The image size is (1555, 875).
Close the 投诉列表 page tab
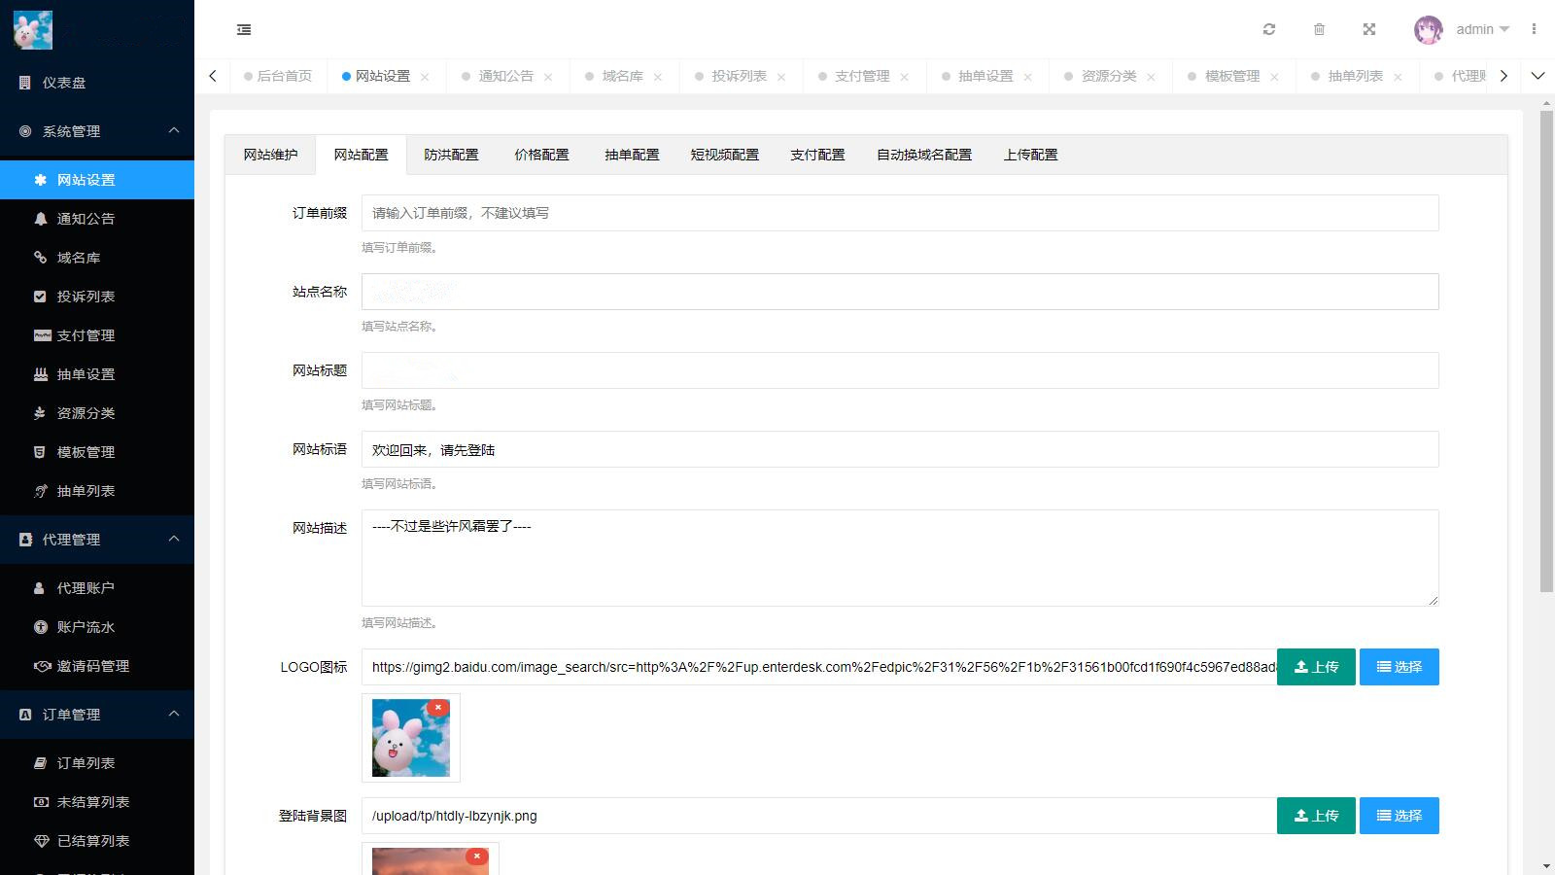point(781,77)
